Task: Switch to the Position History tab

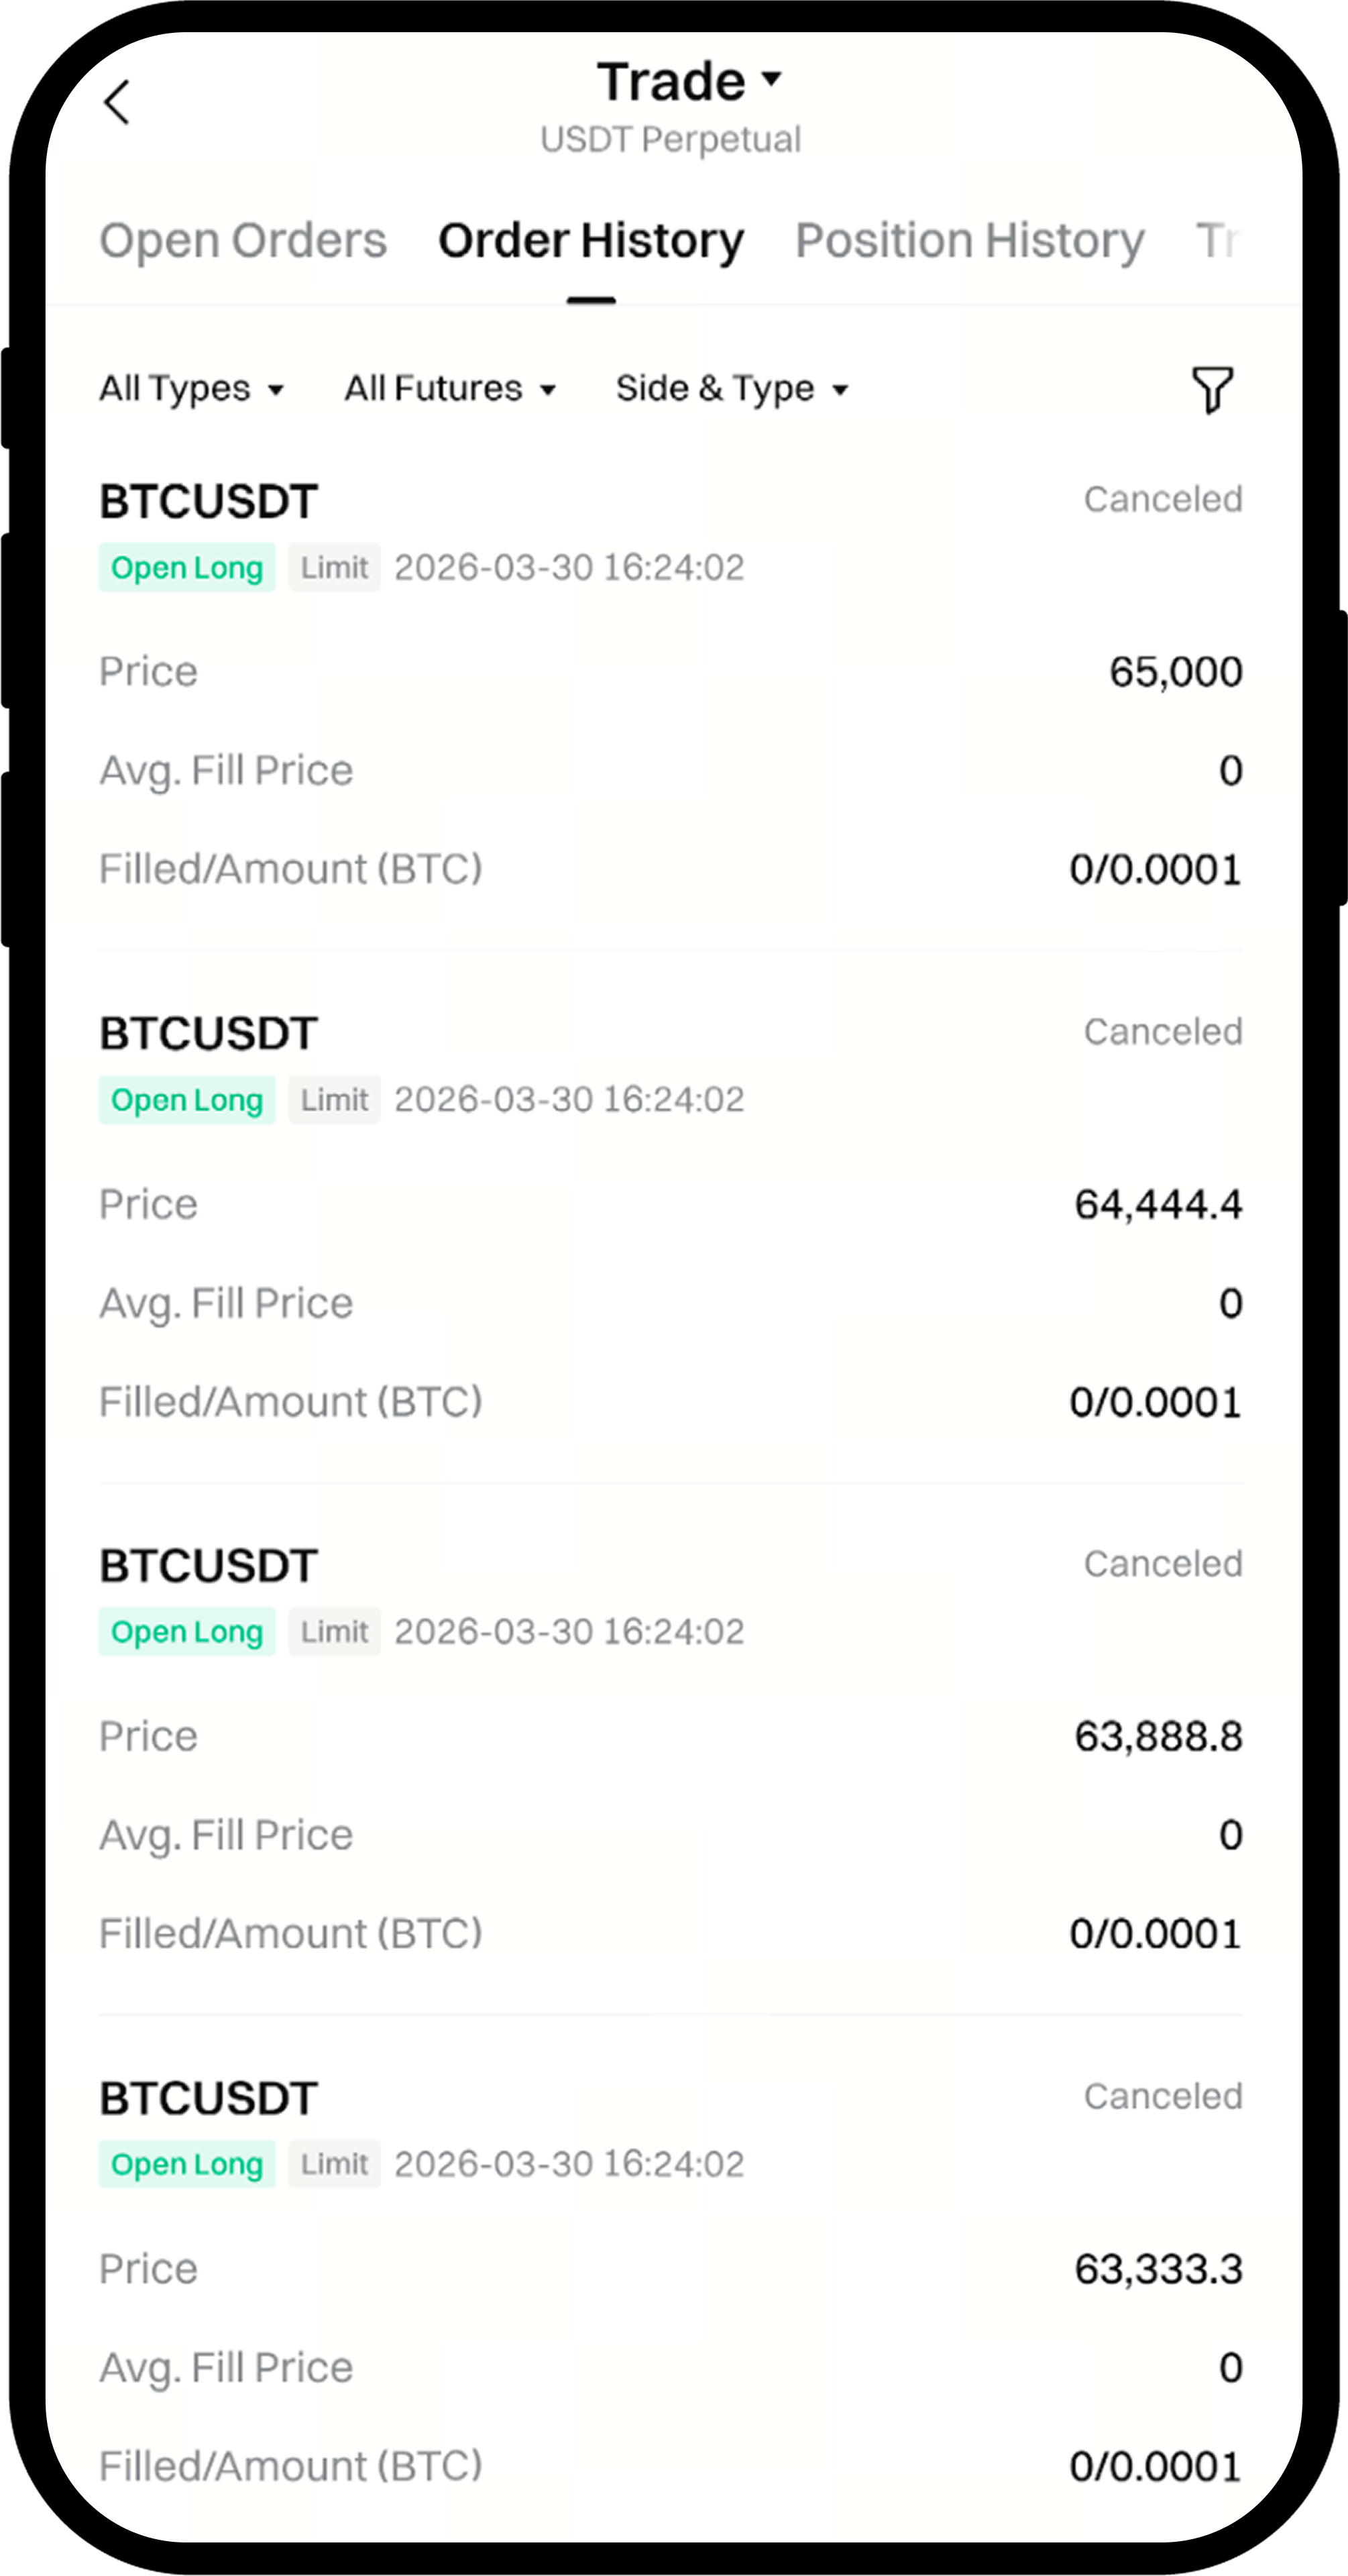Action: click(x=969, y=241)
